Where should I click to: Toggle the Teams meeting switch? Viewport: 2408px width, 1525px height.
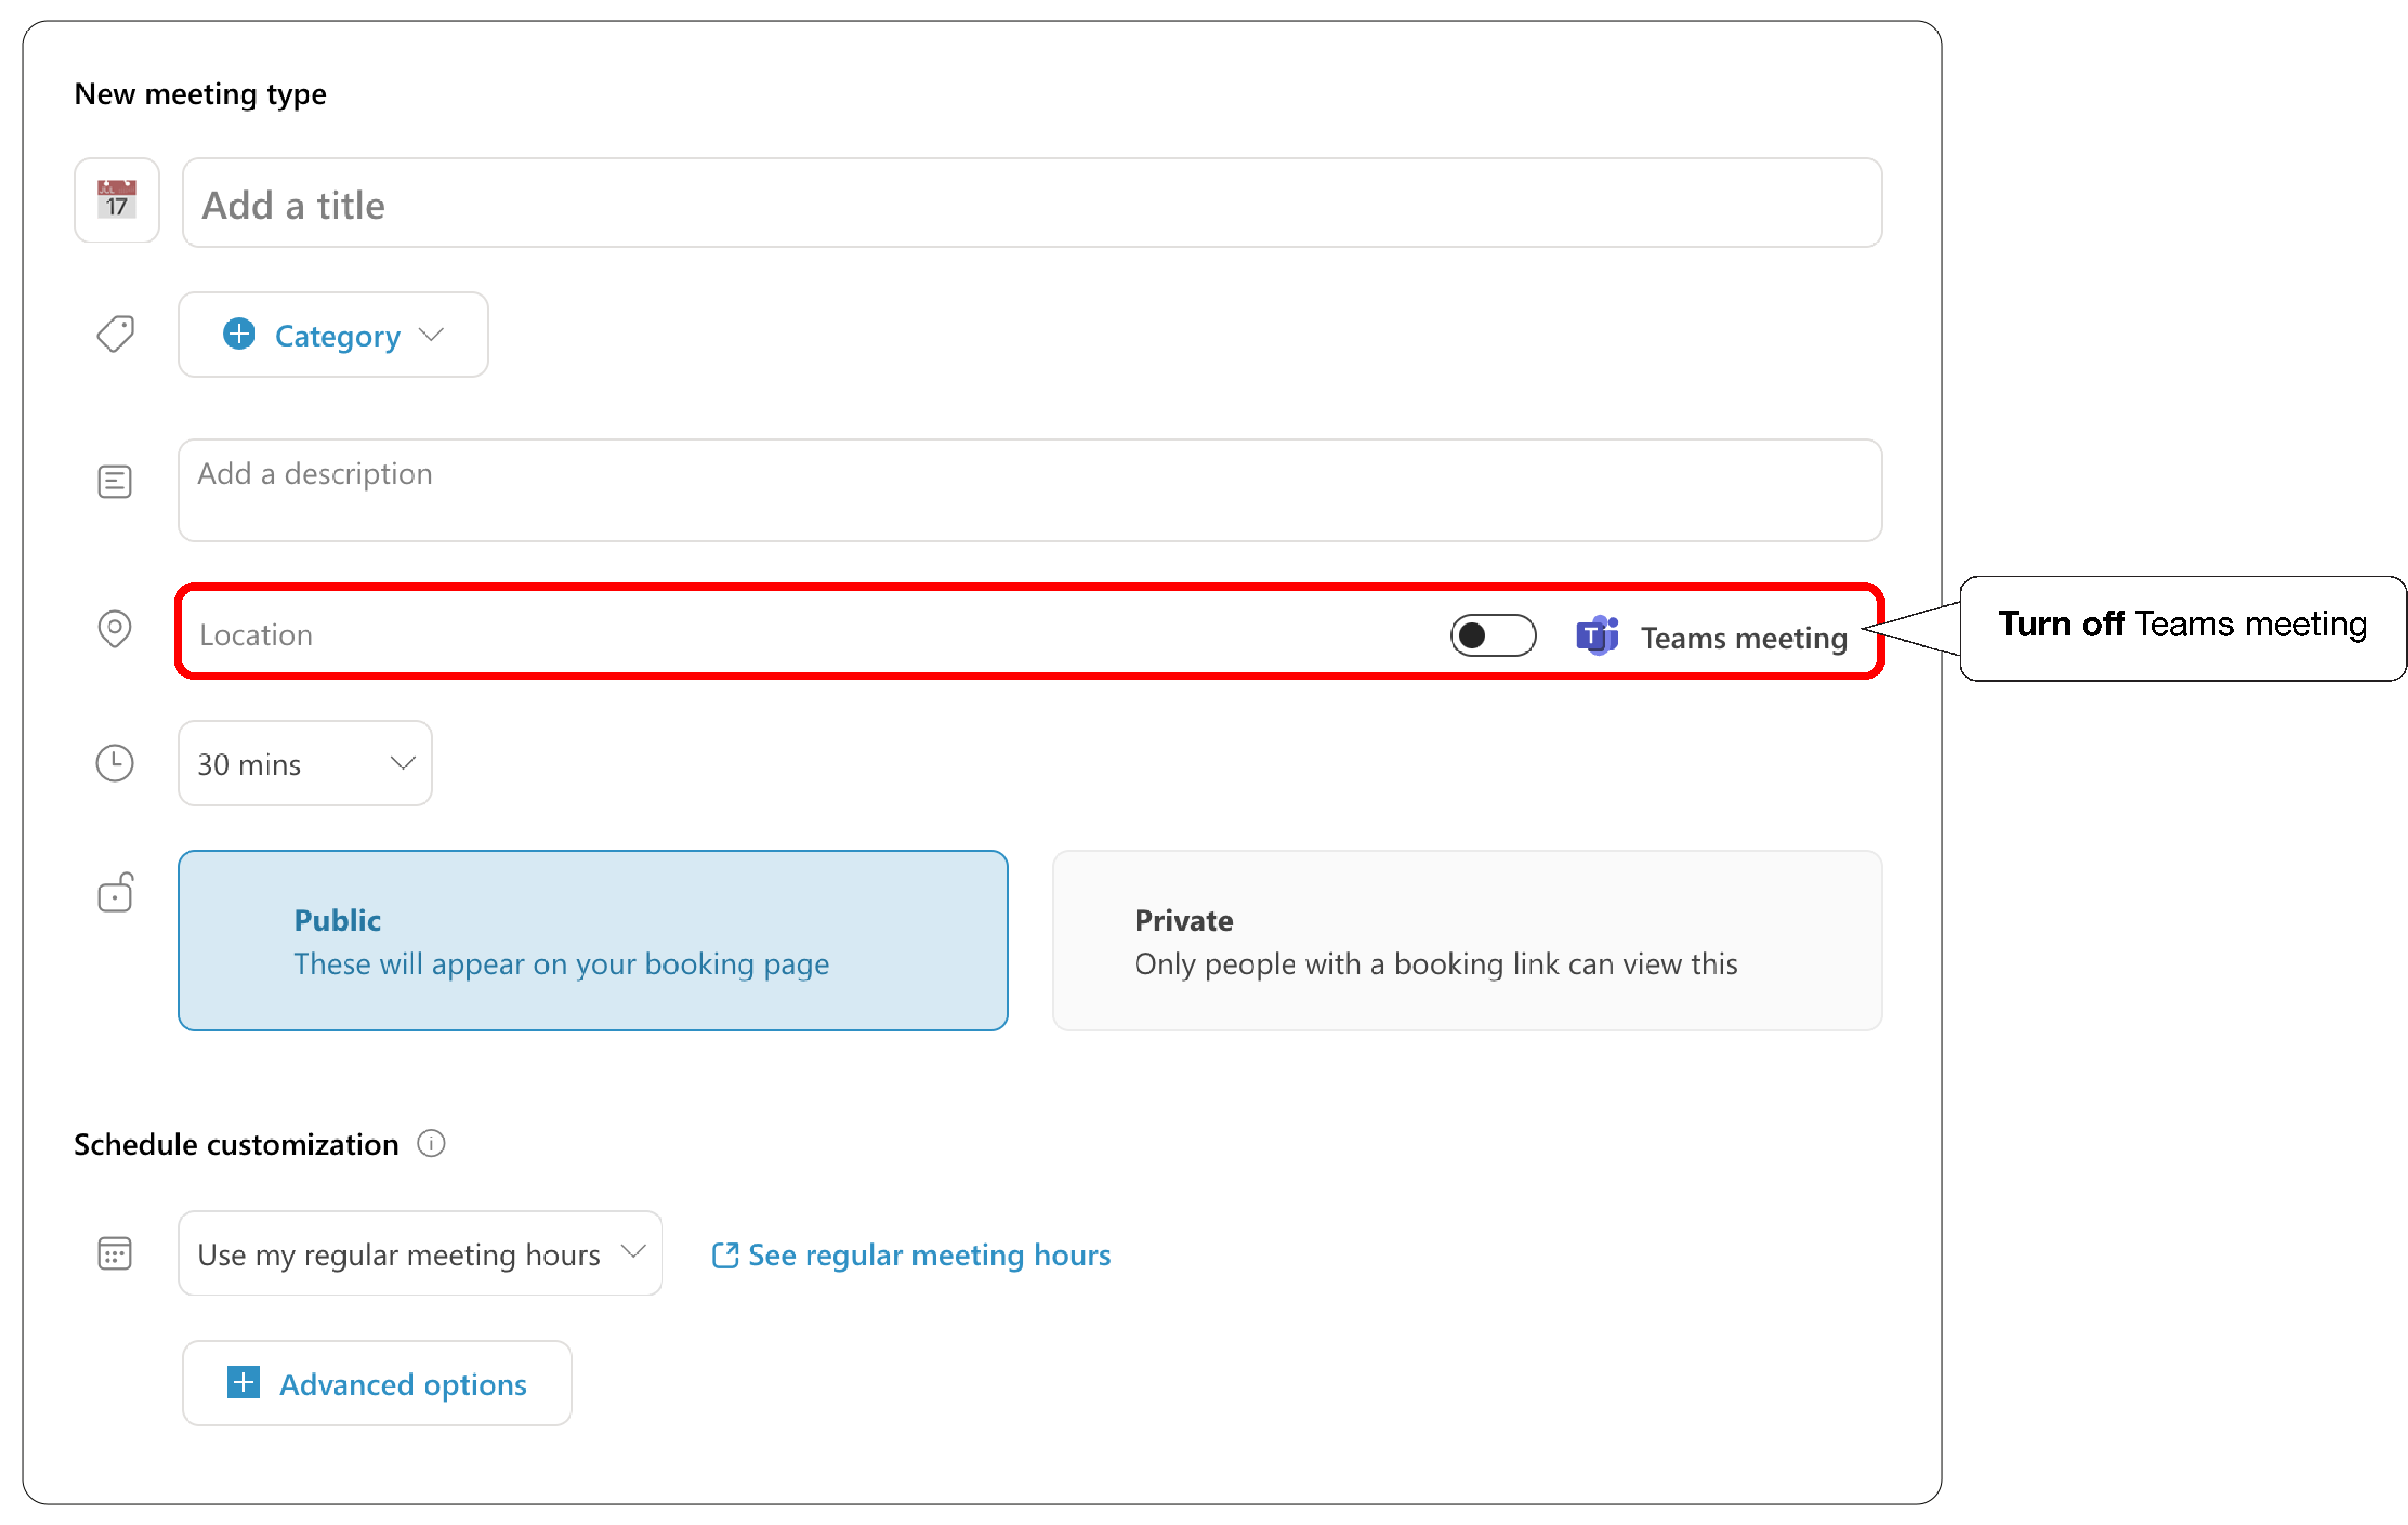click(x=1493, y=636)
